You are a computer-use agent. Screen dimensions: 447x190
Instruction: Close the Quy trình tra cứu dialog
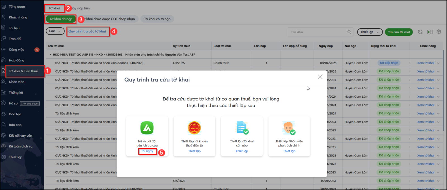click(x=320, y=77)
